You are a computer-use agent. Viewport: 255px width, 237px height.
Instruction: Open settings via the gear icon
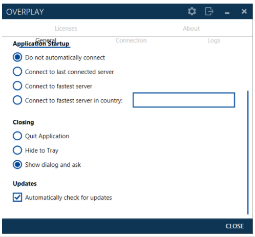192,11
